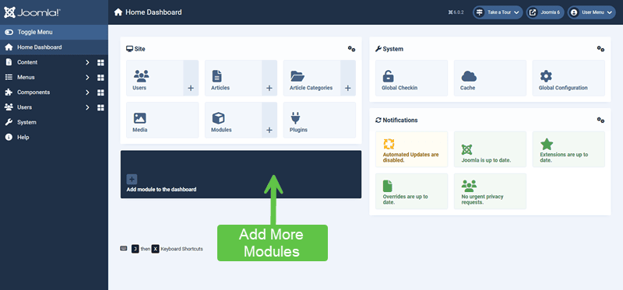Open Help in the sidebar

(54, 138)
